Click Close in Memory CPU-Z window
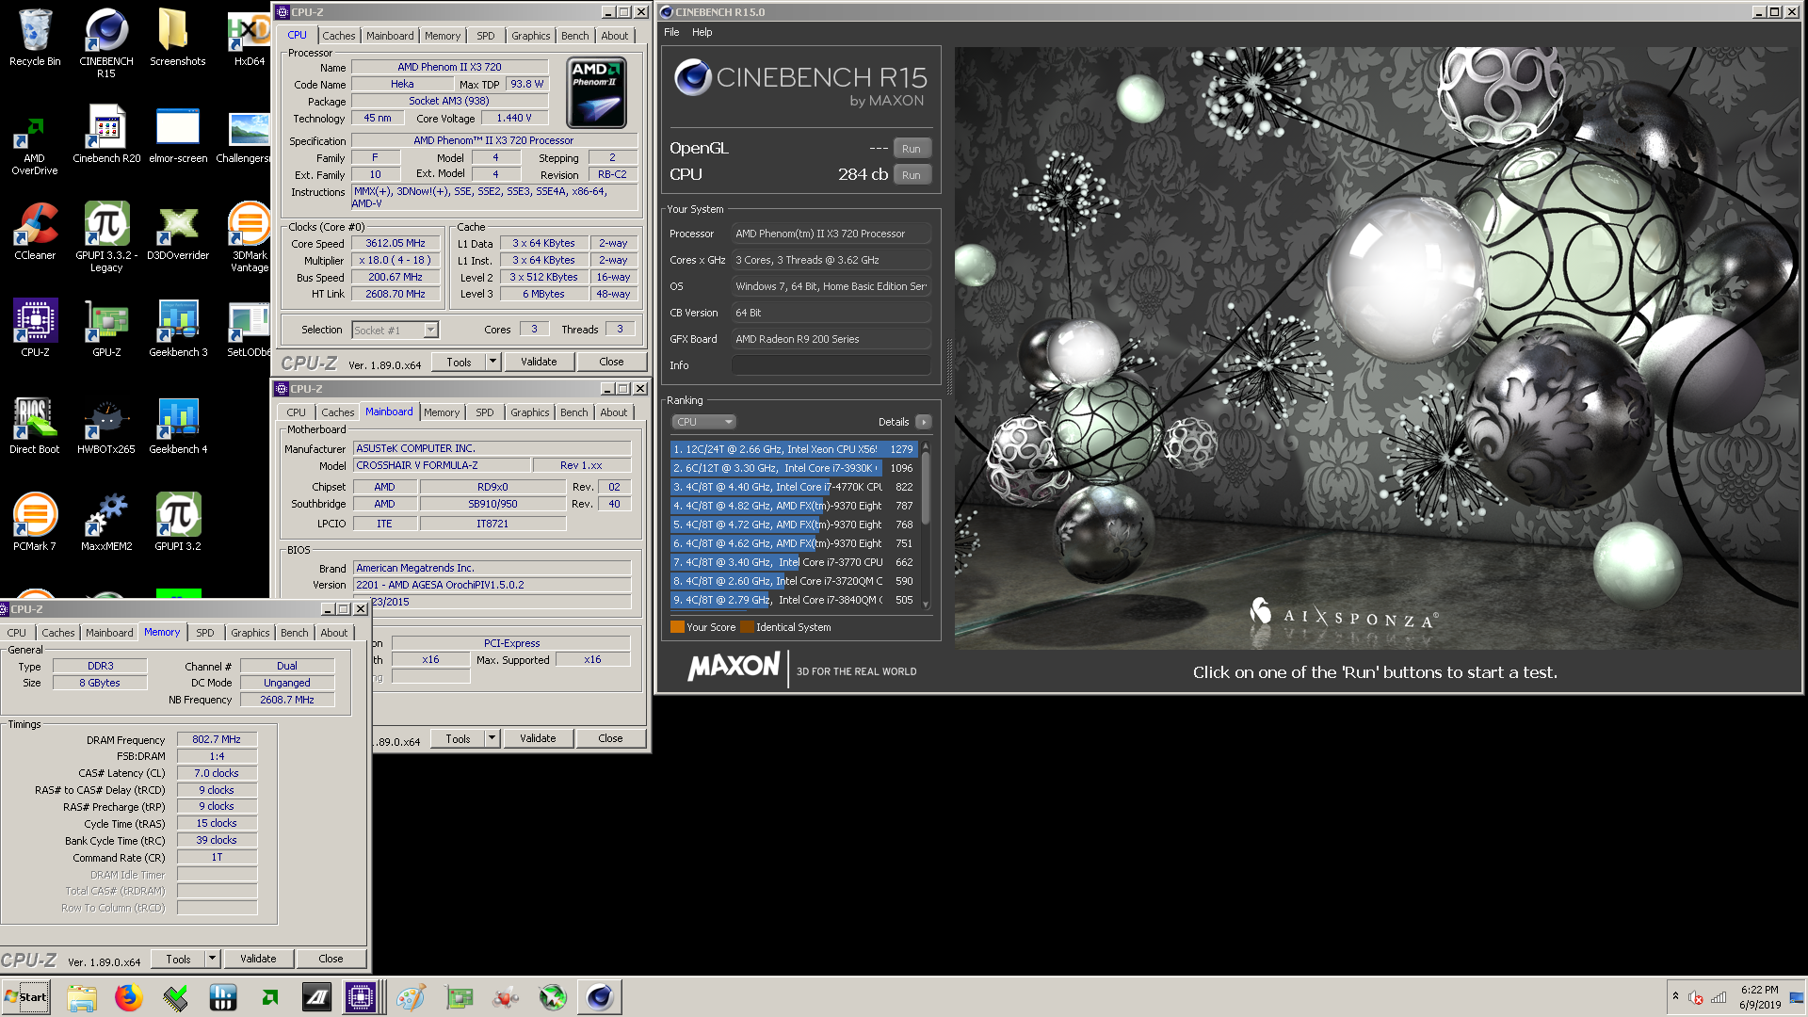This screenshot has width=1808, height=1017. (331, 959)
